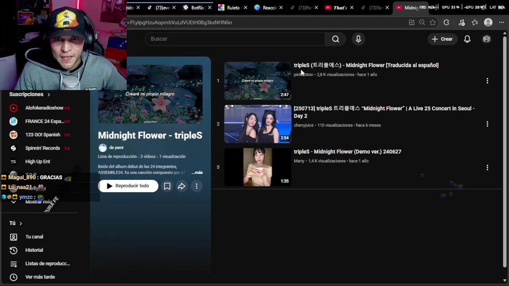
Task: Visit Marty channel link
Action: [299, 161]
